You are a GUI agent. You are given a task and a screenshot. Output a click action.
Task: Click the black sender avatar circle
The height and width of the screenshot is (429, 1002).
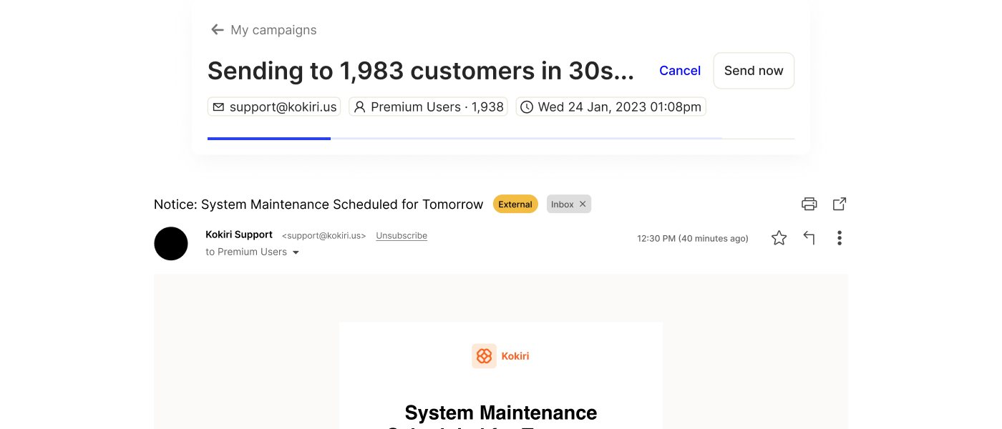171,243
